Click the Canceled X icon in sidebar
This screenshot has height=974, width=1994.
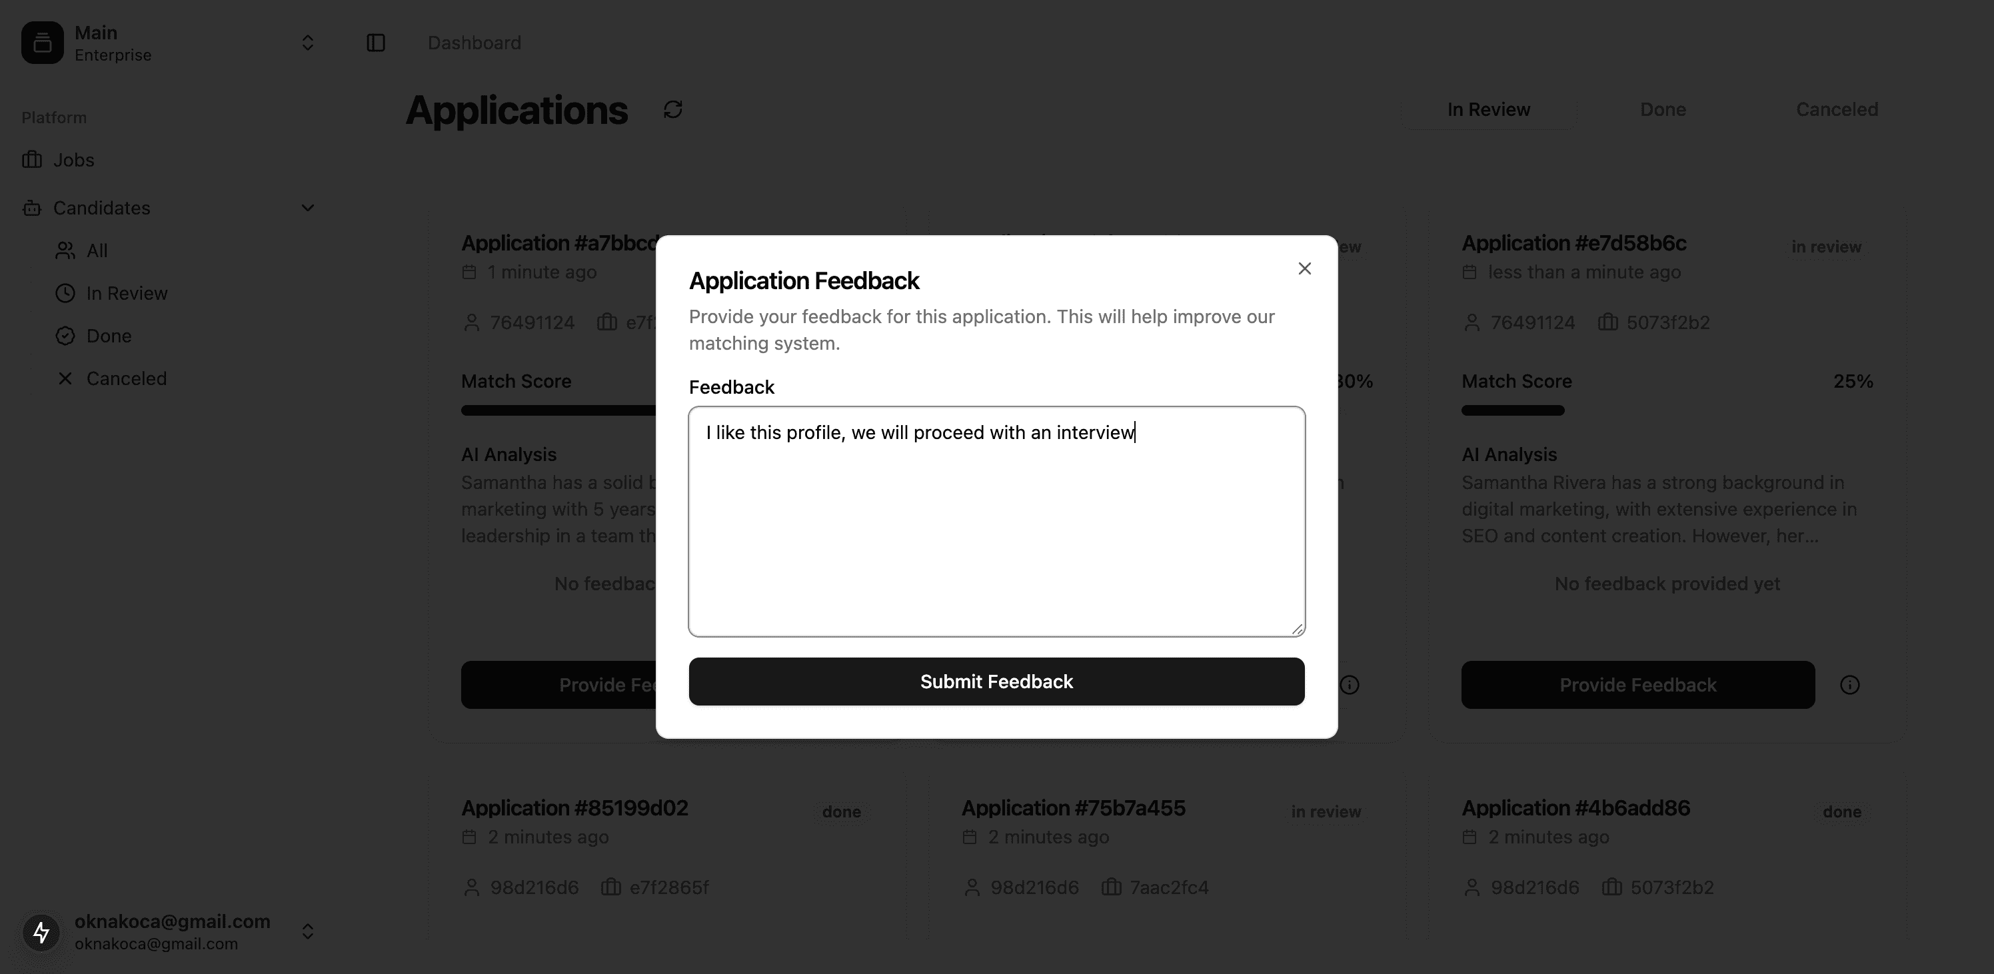(x=65, y=378)
